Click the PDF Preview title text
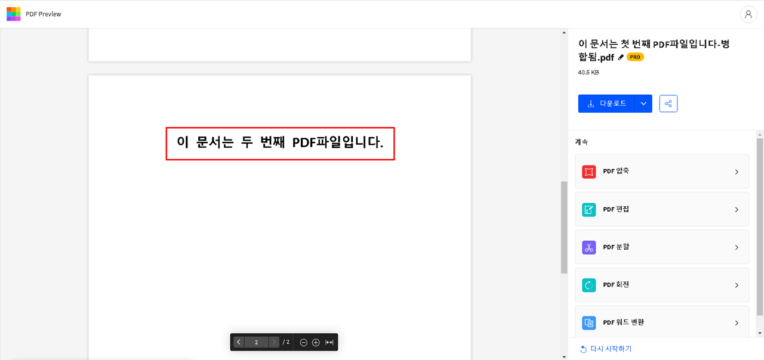764x360 pixels. coord(44,14)
